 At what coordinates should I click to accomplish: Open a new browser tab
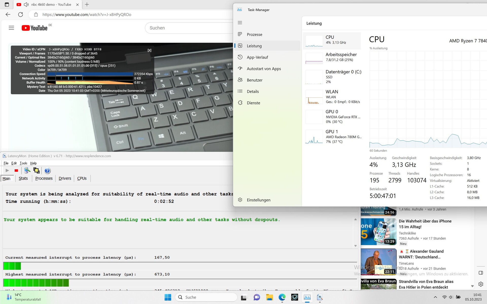[87, 5]
